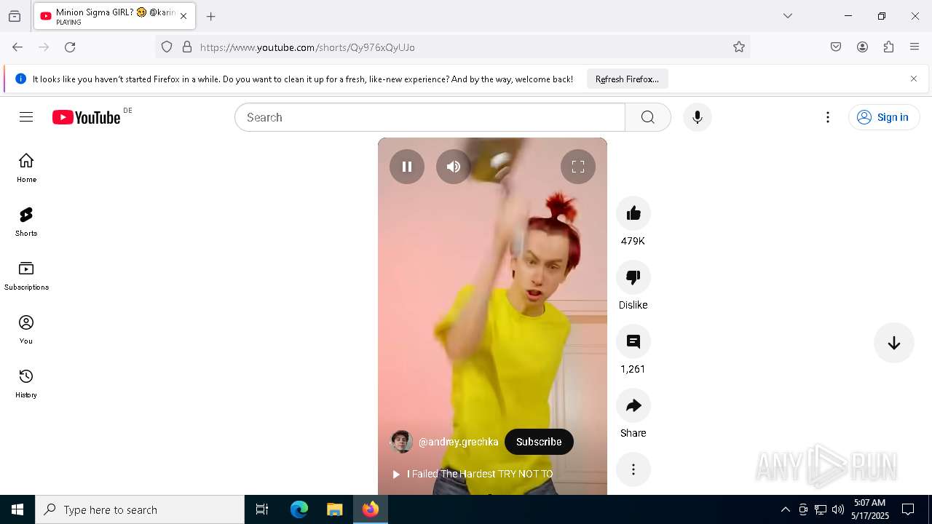Open @andrey.grechka channel link
Viewport: 932px width, 524px height.
[x=459, y=442]
